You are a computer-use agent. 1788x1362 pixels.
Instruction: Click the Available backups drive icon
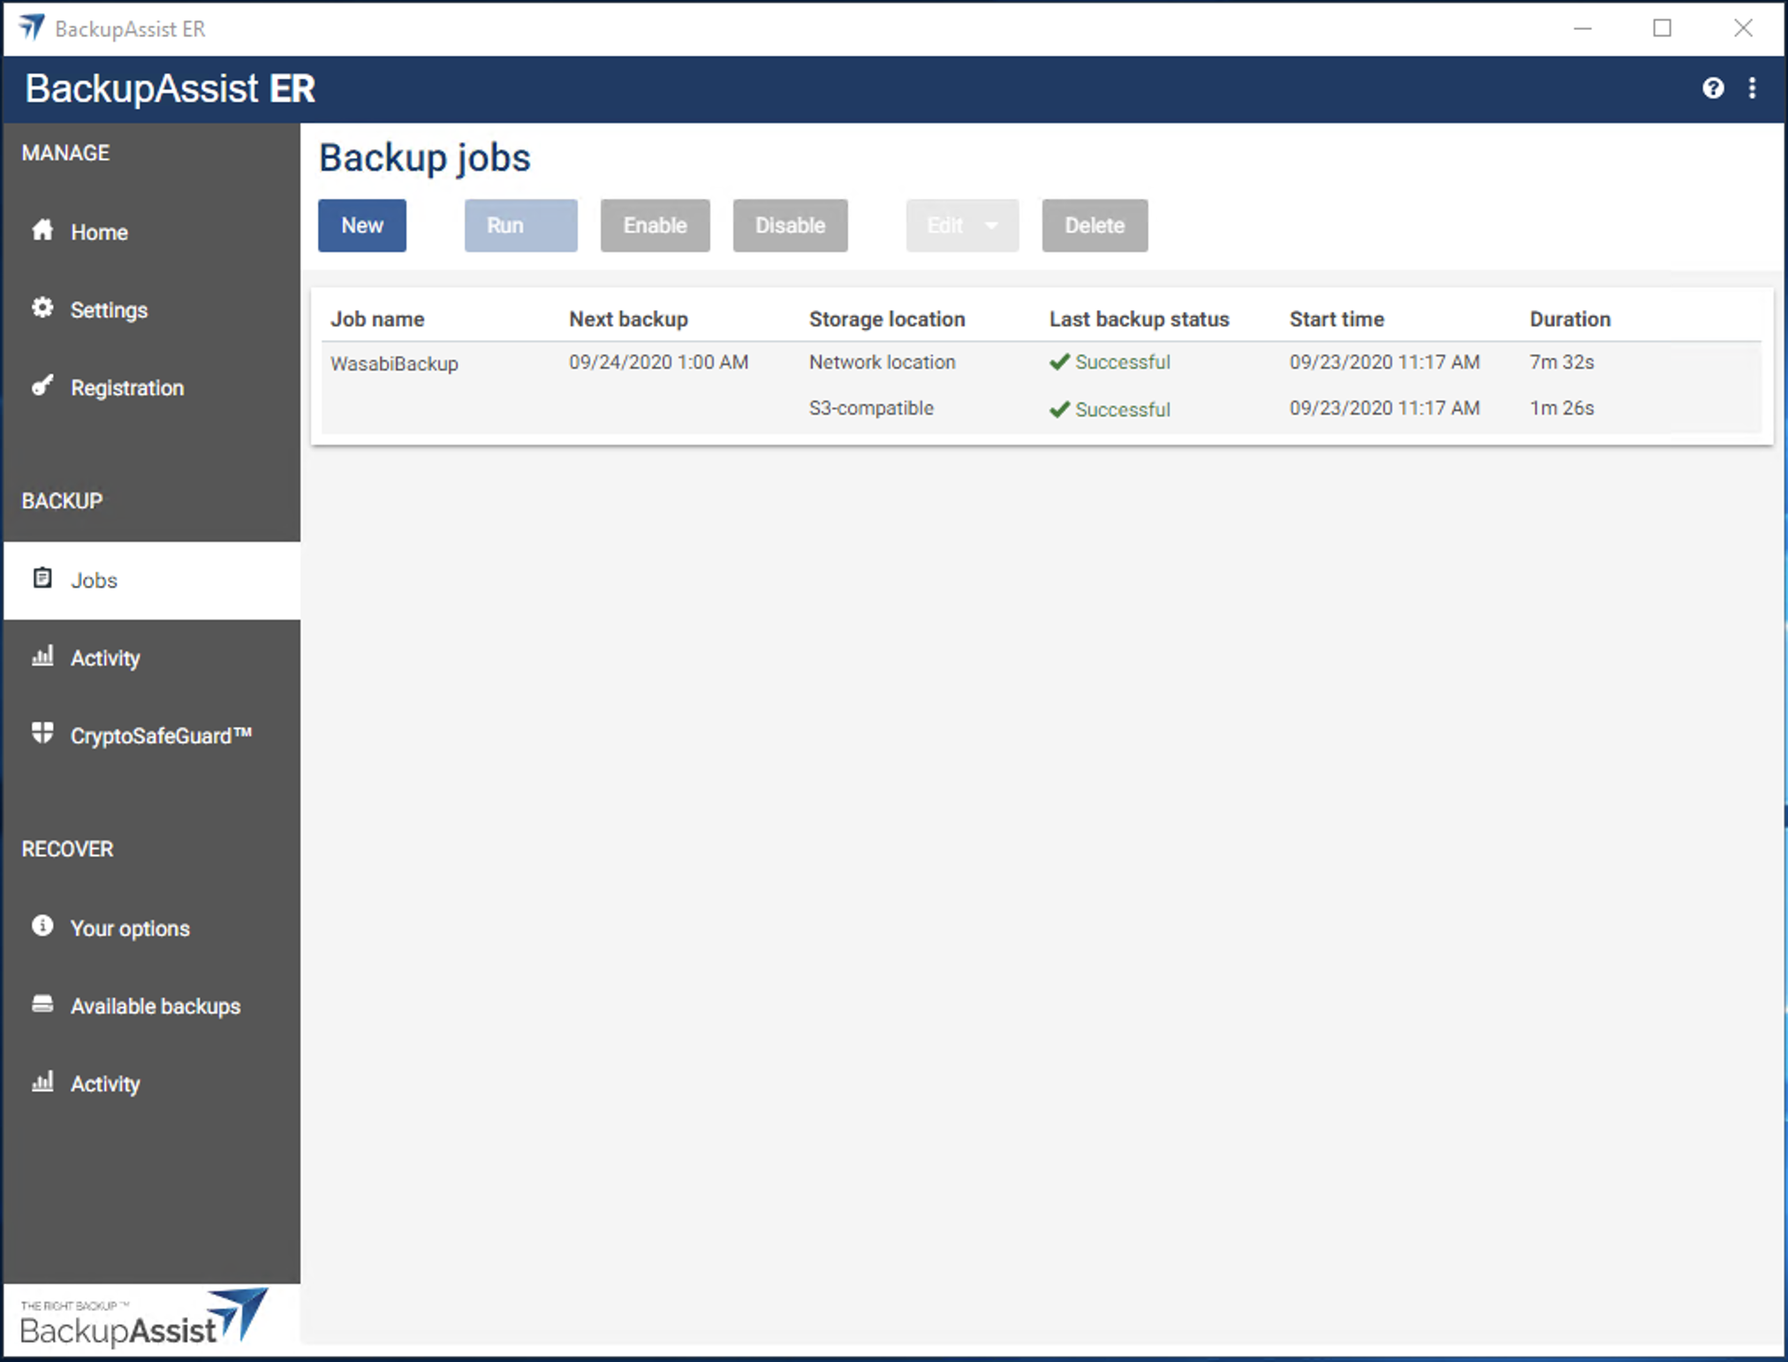tap(42, 1004)
